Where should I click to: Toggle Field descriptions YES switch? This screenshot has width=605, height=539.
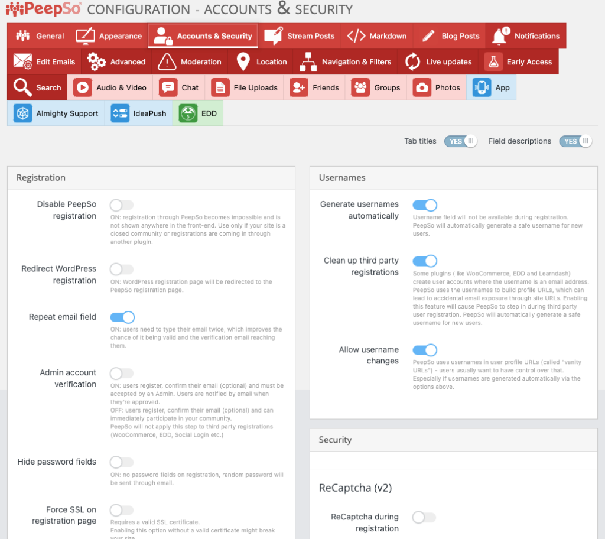[x=575, y=141]
